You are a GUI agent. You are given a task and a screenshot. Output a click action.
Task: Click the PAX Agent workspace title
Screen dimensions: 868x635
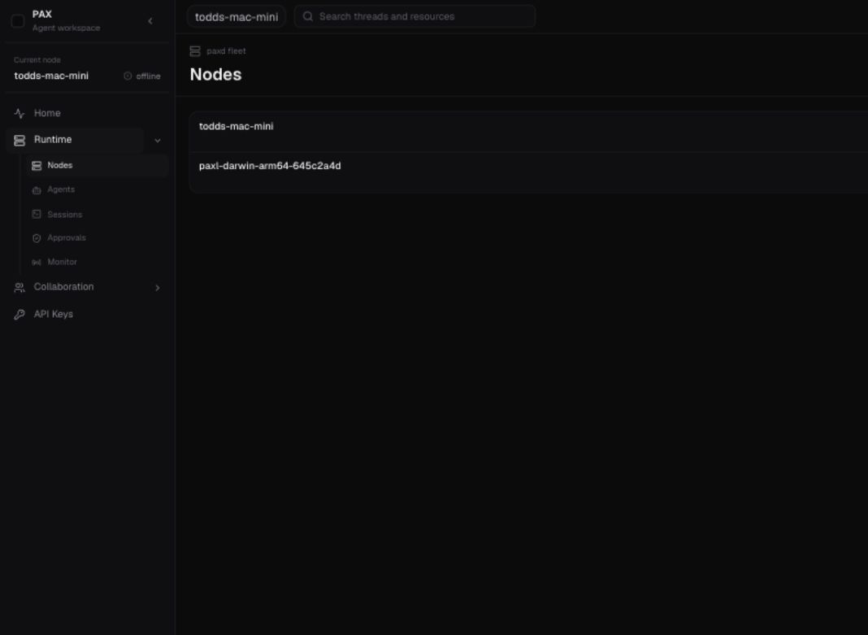[67, 20]
